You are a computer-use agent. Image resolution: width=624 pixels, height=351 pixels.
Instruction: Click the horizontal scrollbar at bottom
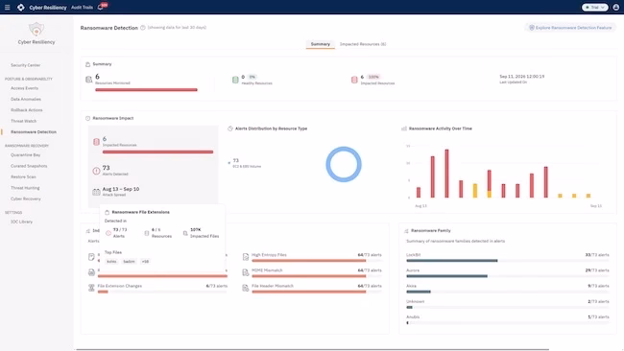(x=312, y=349)
